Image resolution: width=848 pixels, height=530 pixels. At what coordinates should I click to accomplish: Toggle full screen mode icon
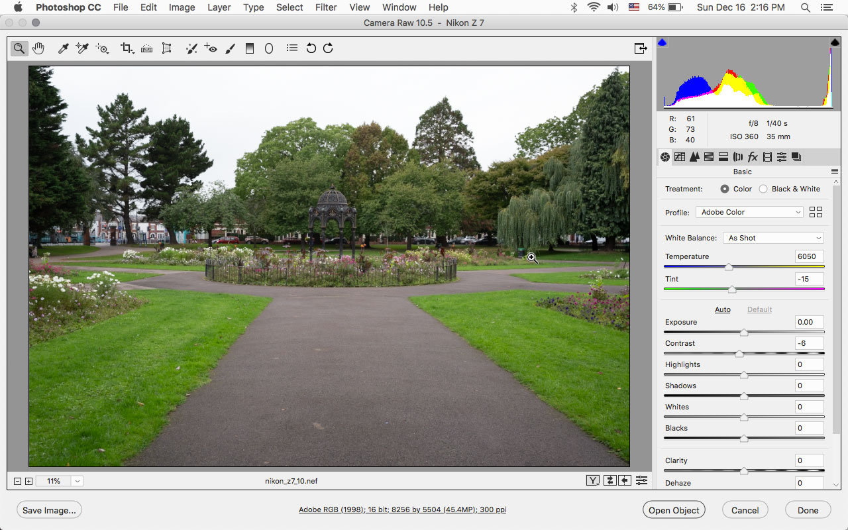(x=641, y=48)
